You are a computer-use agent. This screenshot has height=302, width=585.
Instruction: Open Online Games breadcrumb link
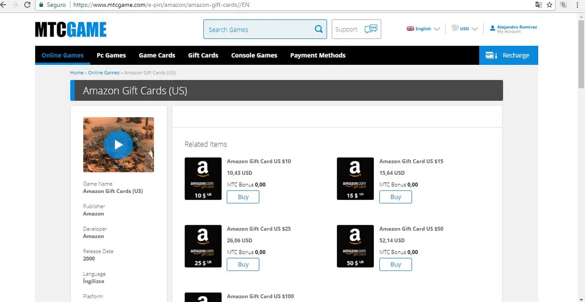coord(104,73)
